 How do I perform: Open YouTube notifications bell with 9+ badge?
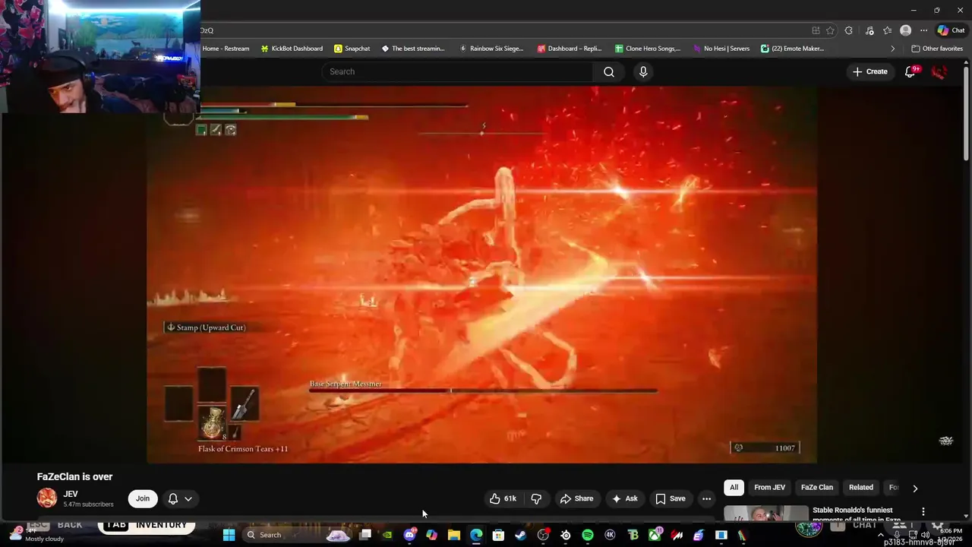910,71
